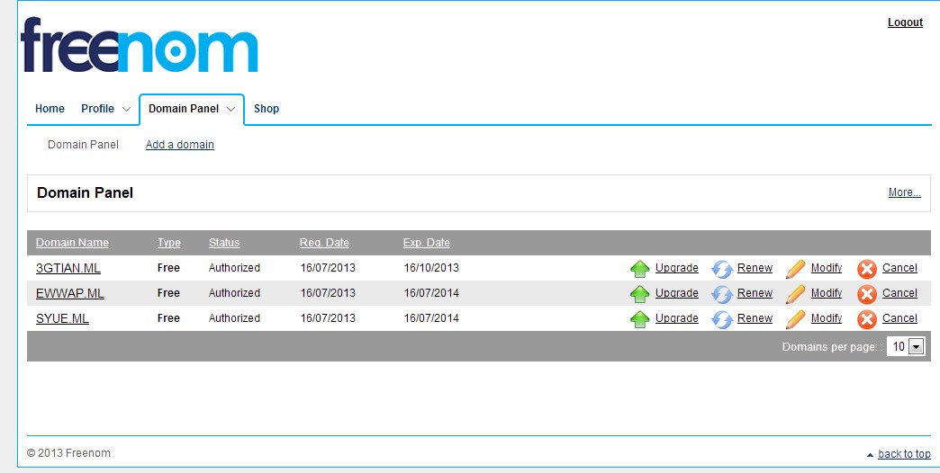The image size is (940, 473).
Task: Sort by Exp. Date column header
Action: pyautogui.click(x=427, y=243)
